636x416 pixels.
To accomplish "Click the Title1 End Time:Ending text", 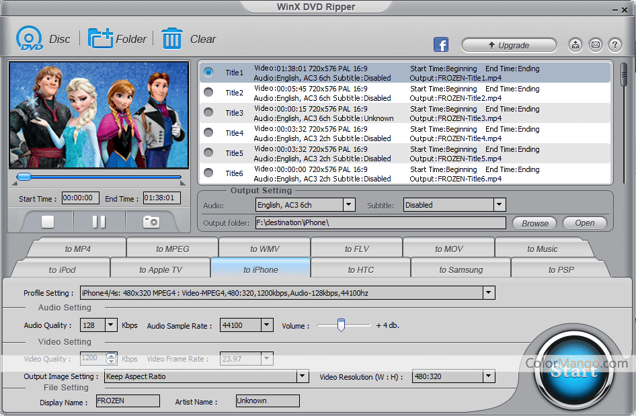I will tap(512, 69).
